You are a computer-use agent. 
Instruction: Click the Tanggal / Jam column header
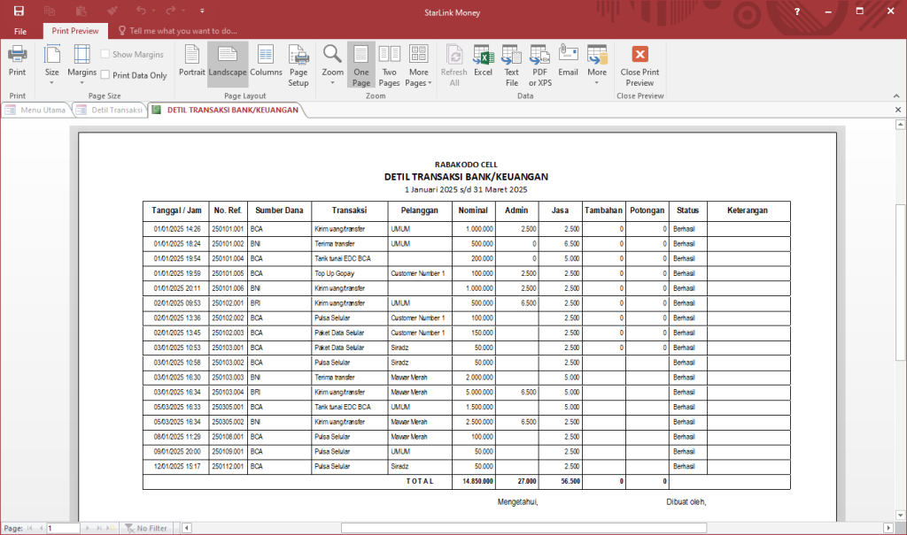click(x=176, y=210)
